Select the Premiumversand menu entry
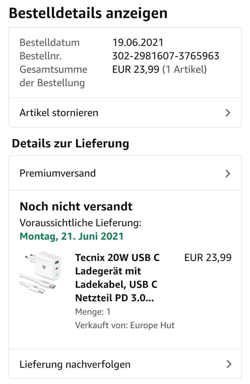This screenshot has height=384, width=250. (x=58, y=173)
